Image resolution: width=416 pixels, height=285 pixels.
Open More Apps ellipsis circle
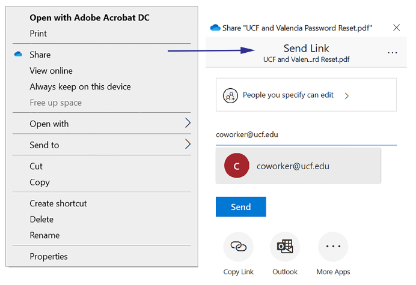tap(333, 247)
